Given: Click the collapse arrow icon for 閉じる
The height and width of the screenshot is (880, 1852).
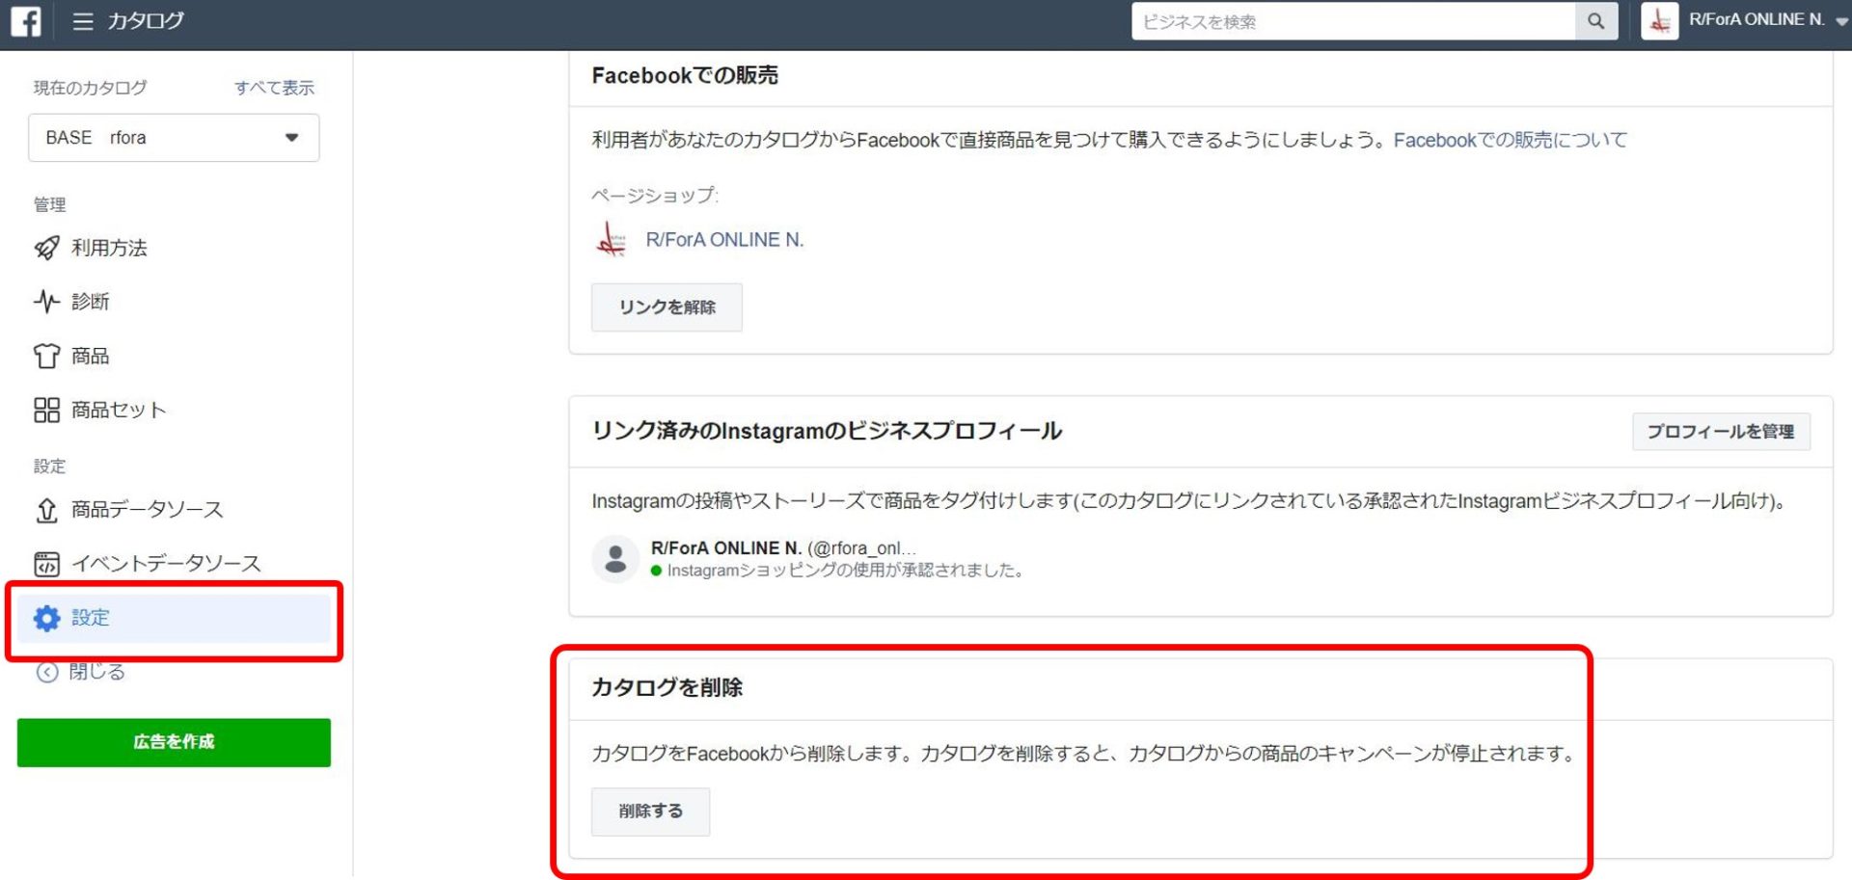Looking at the screenshot, I should coord(47,672).
